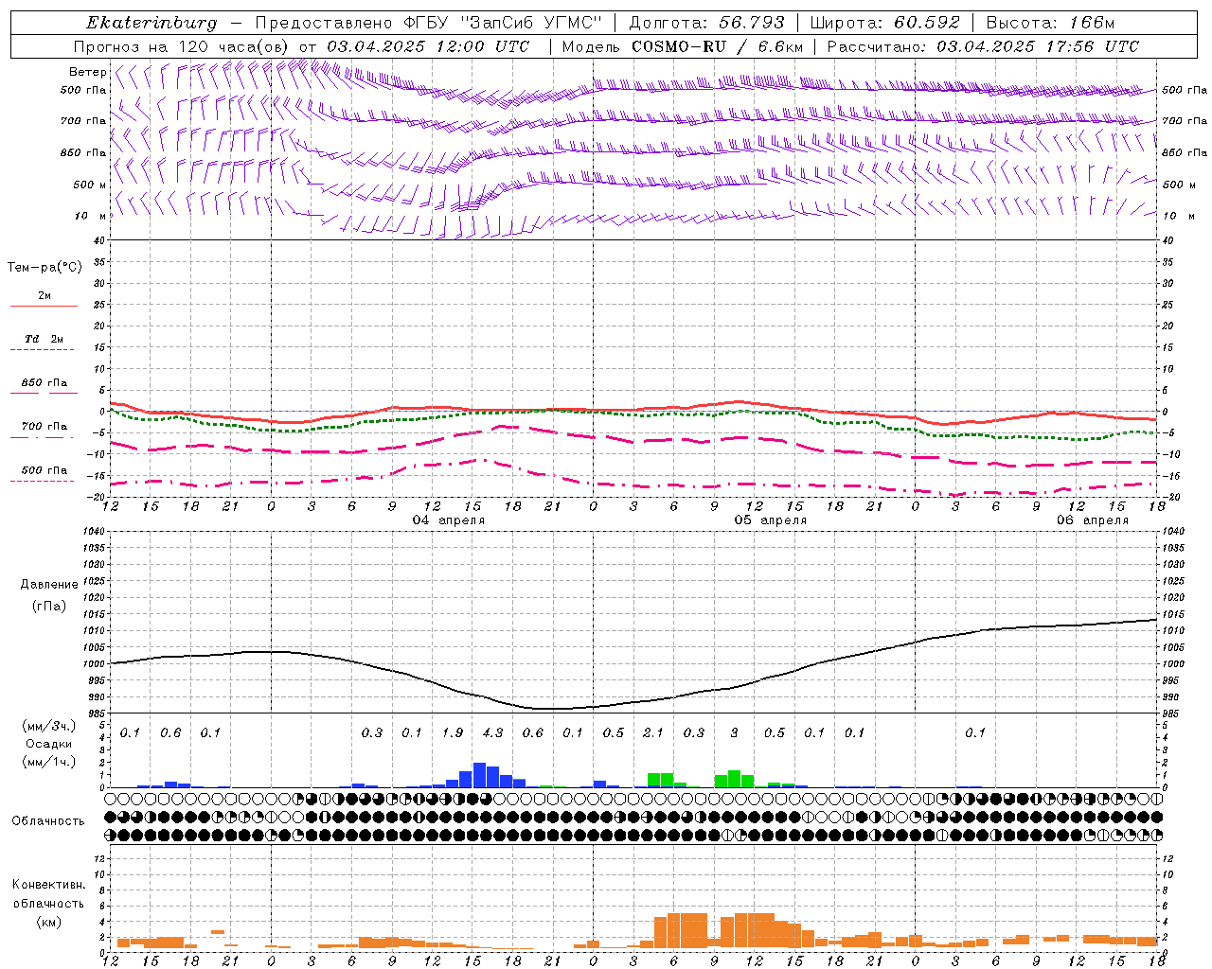Click the 05 апреля date label

click(x=771, y=520)
